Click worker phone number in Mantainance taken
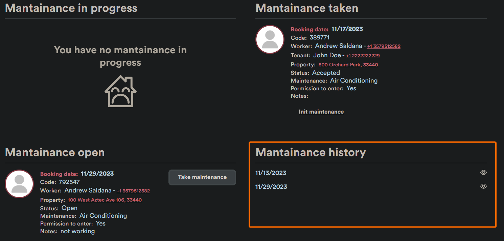The width and height of the screenshot is (504, 241). click(384, 46)
